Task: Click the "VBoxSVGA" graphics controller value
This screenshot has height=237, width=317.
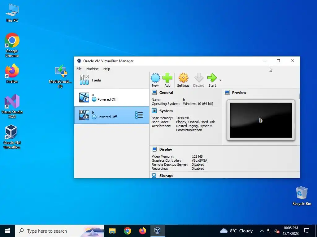Action: coord(199,160)
